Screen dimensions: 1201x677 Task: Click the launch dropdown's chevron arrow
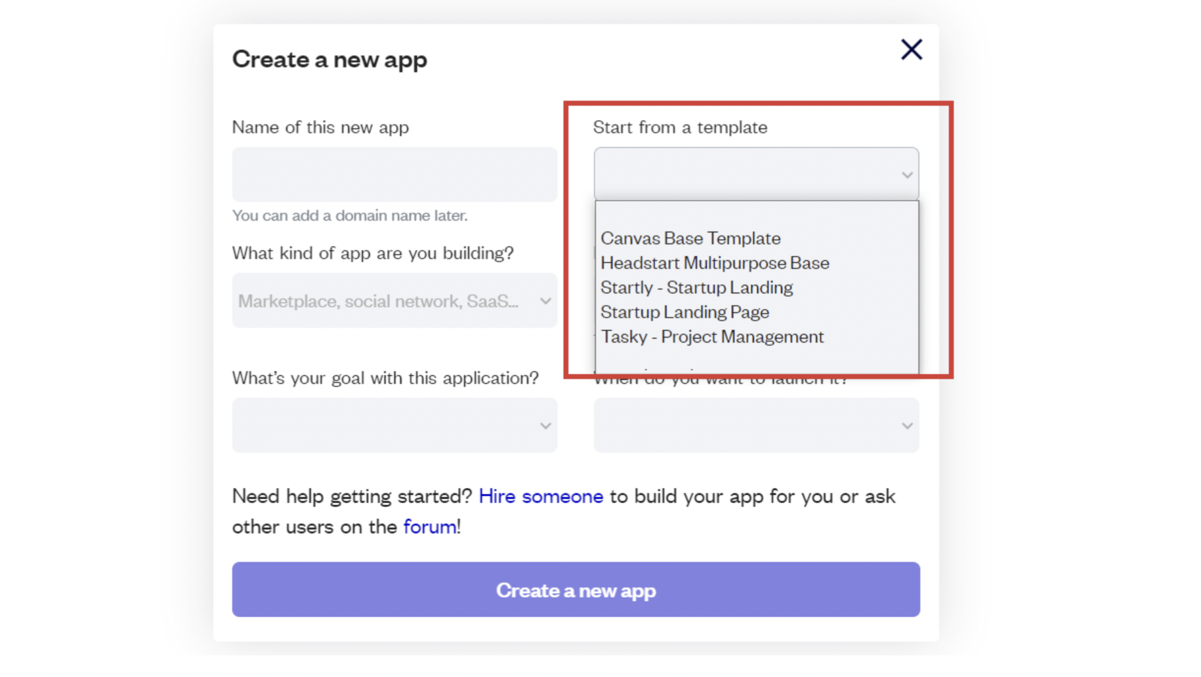click(x=907, y=426)
